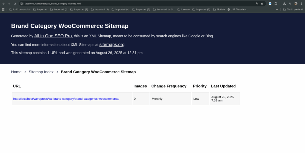Open the All in One SEO Pro link
Image resolution: width=305 pixels, height=153 pixels.
(53, 36)
